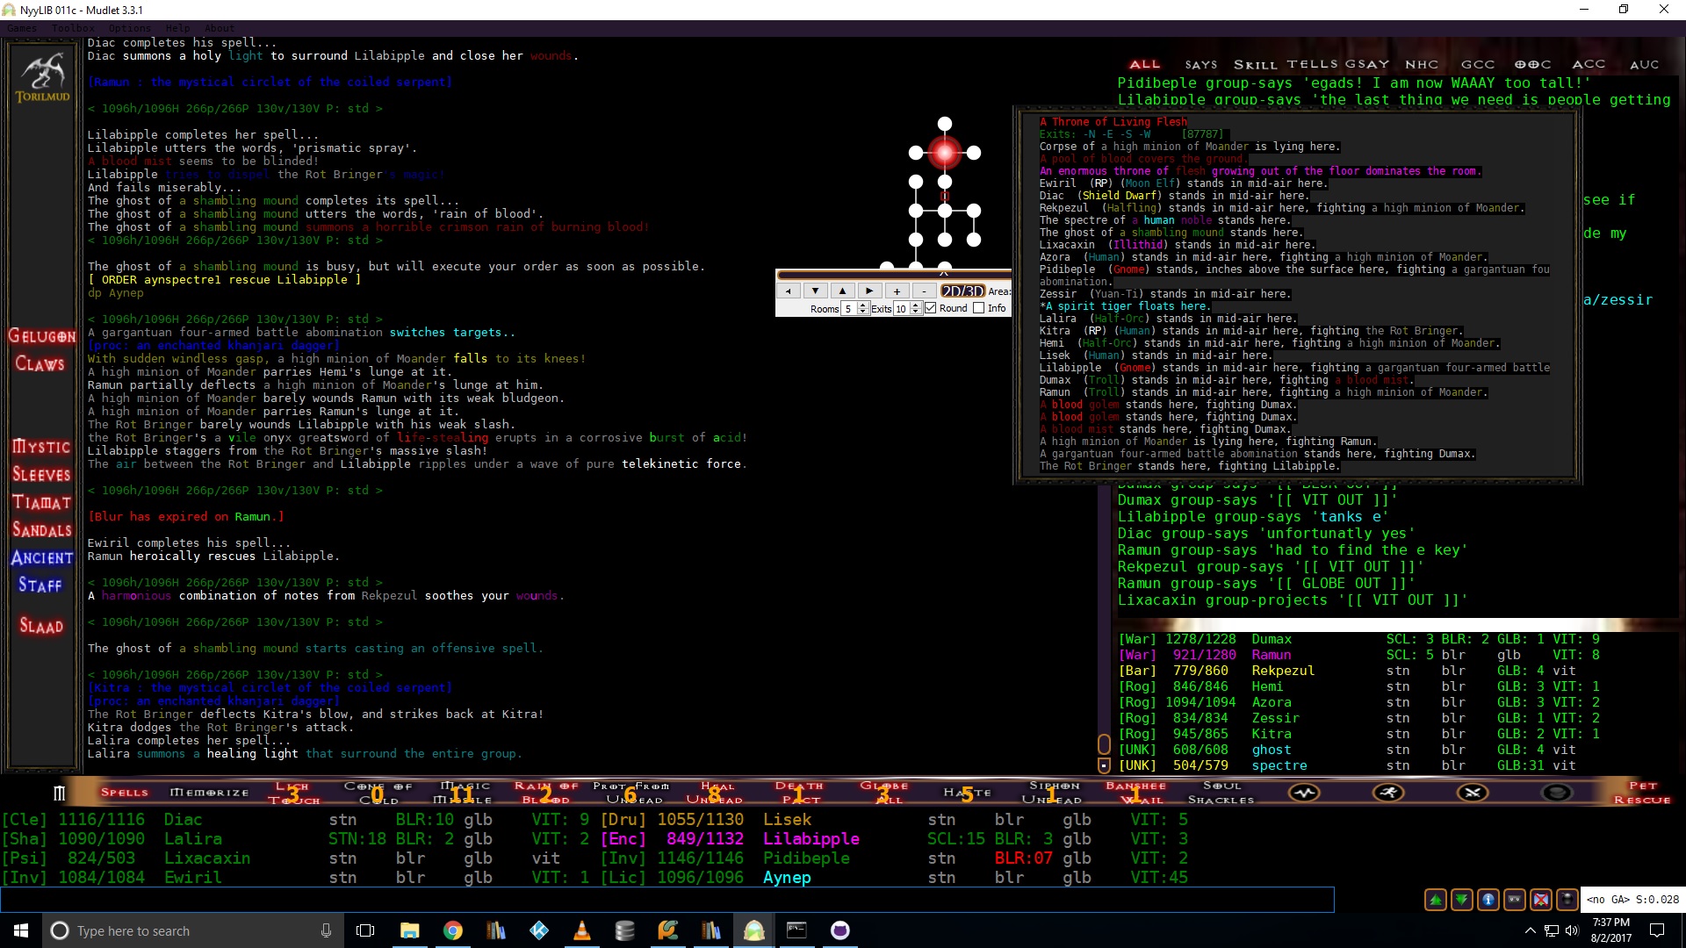The height and width of the screenshot is (948, 1686).
Task: Click the bomb emergency stop icon
Action: (x=1567, y=900)
